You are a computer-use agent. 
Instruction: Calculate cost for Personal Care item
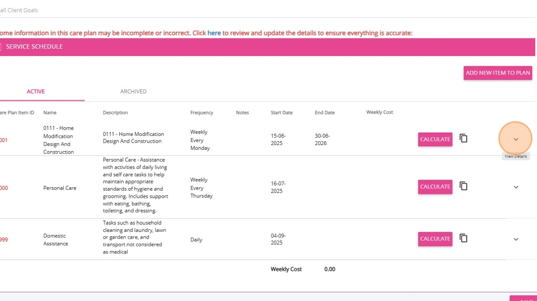435,187
